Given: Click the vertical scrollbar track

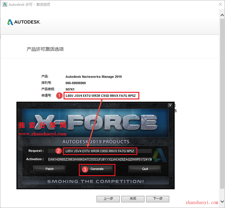Looking at the screenshot, I should coord(222,104).
